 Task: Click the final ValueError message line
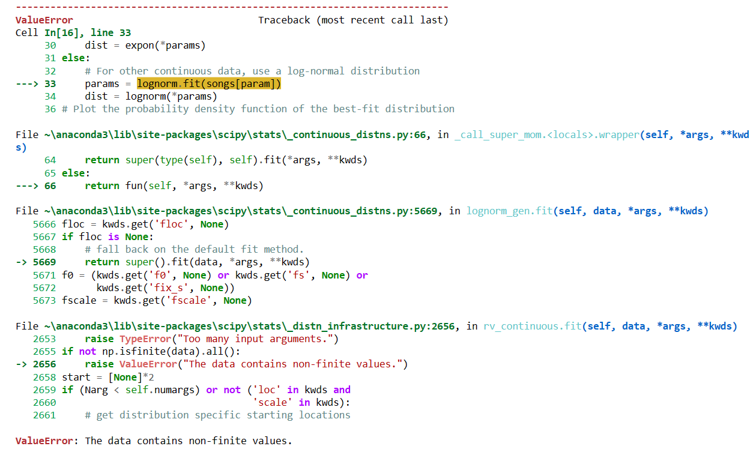click(153, 441)
